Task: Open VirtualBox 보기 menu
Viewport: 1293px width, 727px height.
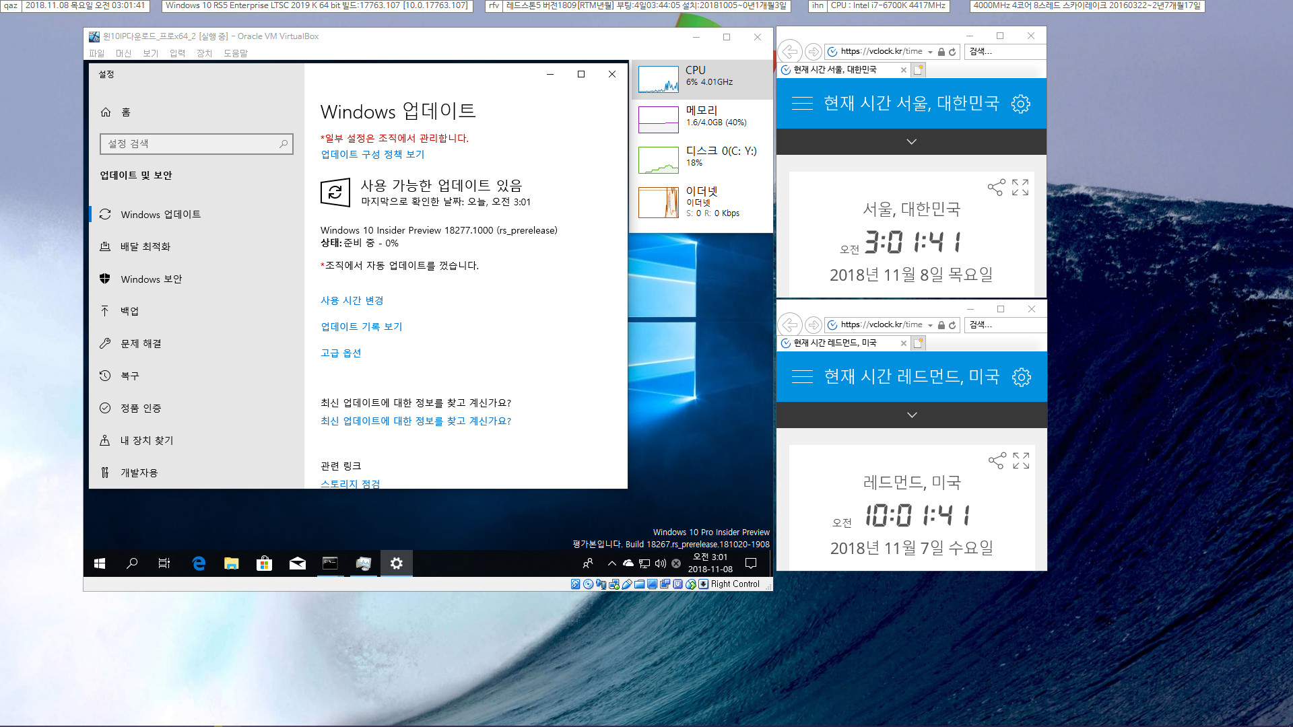Action: tap(151, 53)
